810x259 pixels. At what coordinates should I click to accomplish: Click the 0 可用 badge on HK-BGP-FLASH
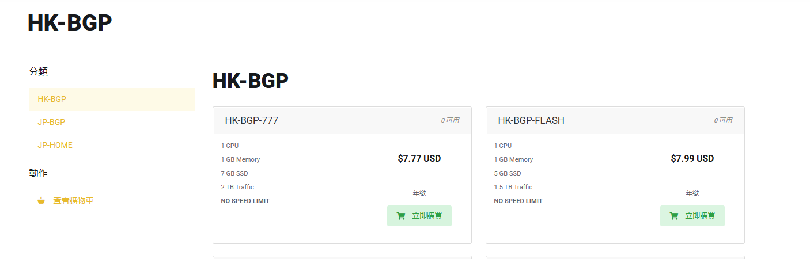[x=723, y=121]
